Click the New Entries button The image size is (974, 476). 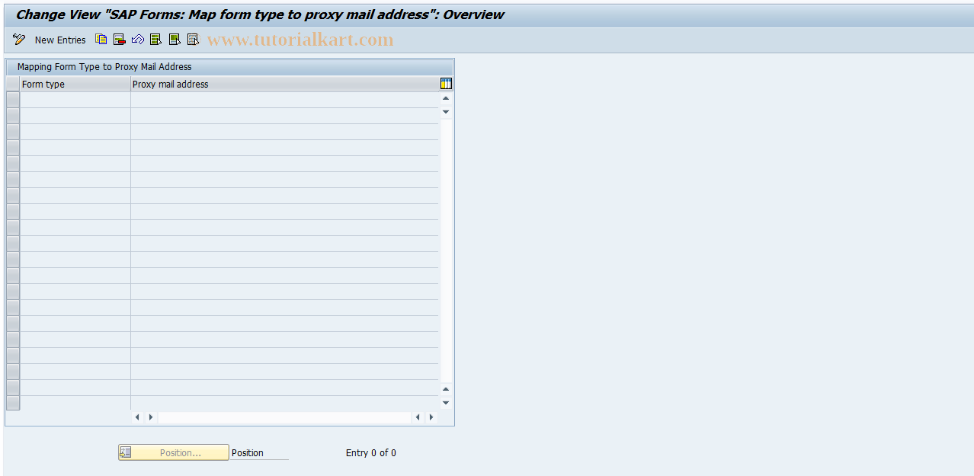(x=60, y=40)
